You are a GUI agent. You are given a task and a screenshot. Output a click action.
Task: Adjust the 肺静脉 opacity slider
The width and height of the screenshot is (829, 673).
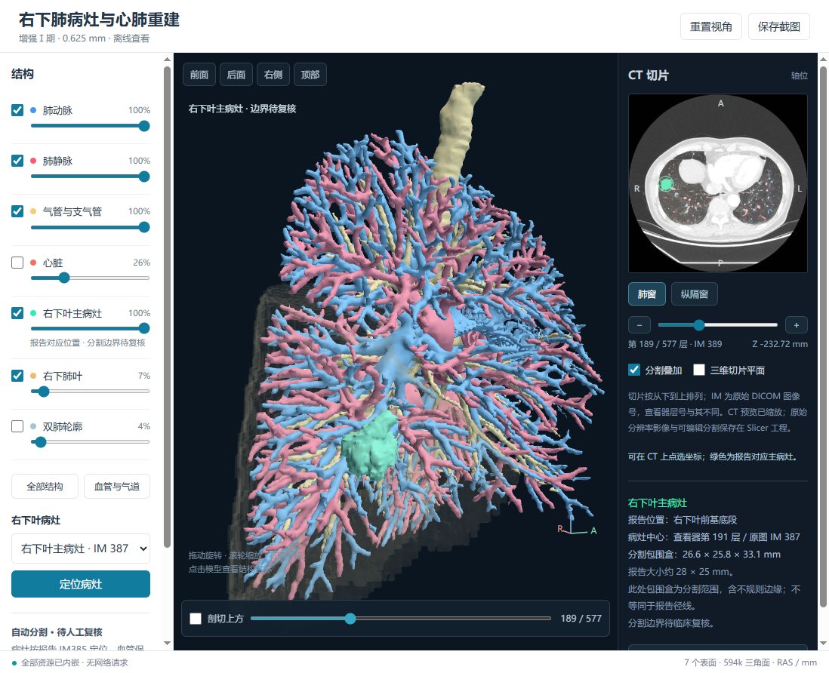91,177
